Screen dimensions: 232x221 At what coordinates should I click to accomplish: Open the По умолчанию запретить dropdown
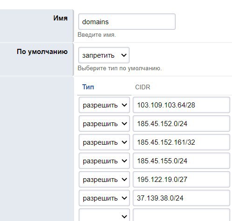pos(104,55)
